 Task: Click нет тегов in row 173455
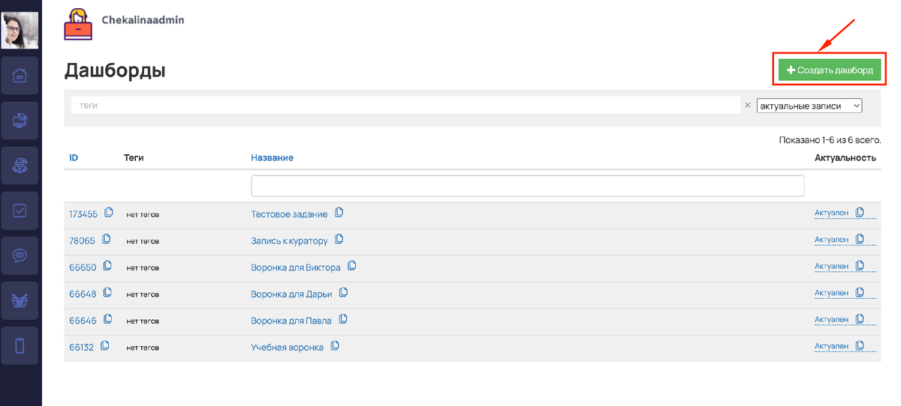(143, 215)
